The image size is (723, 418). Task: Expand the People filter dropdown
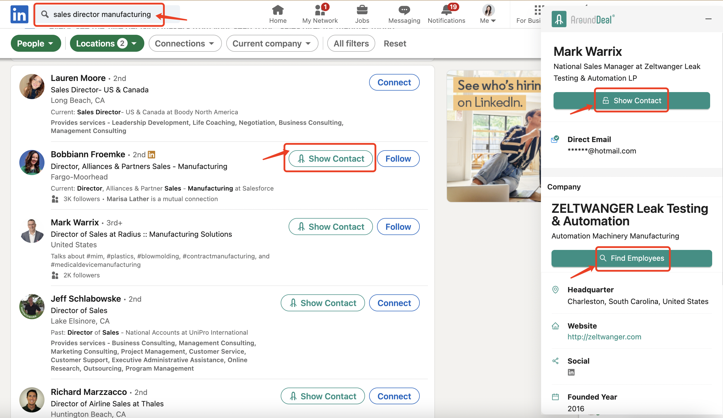(36, 44)
